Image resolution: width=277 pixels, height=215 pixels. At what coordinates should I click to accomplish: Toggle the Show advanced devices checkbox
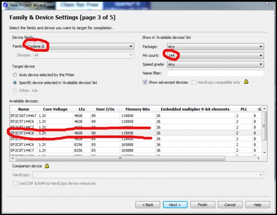[x=145, y=82]
